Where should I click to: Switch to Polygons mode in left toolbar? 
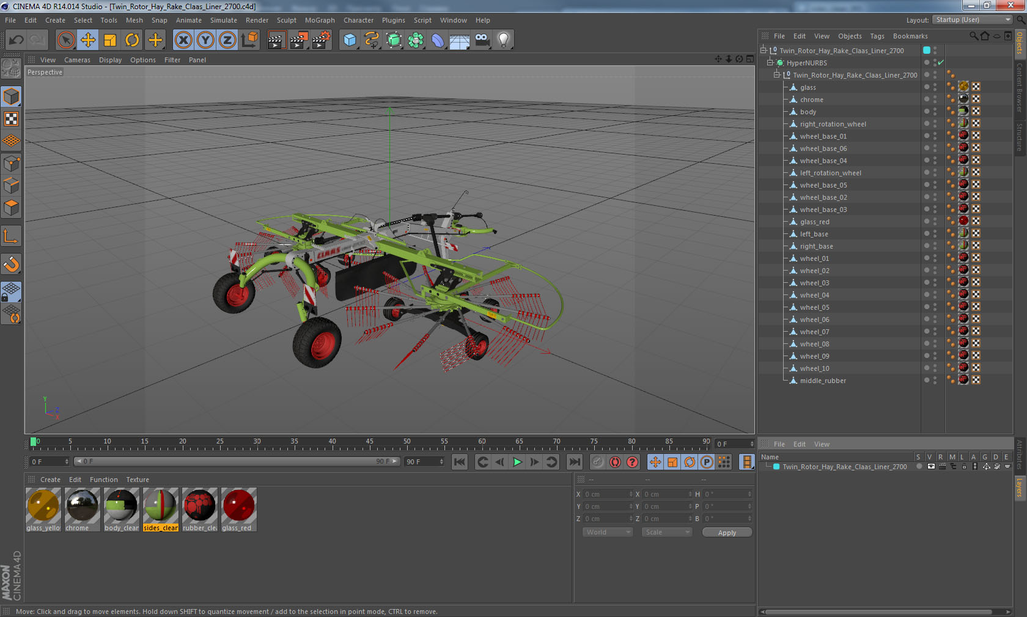click(x=12, y=208)
